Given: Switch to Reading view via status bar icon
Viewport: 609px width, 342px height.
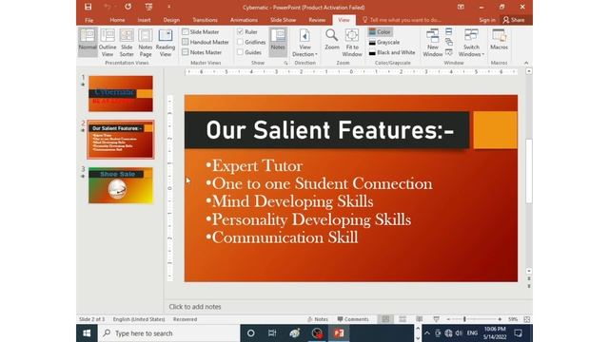Looking at the screenshot, I should coord(420,319).
